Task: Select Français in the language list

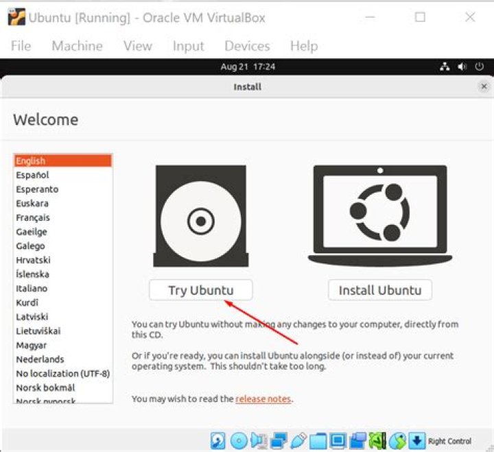Action: (62, 217)
